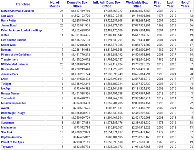This screenshot has width=194, height=150.
Task: Sort by Last Year column header
Action: click(170, 4)
